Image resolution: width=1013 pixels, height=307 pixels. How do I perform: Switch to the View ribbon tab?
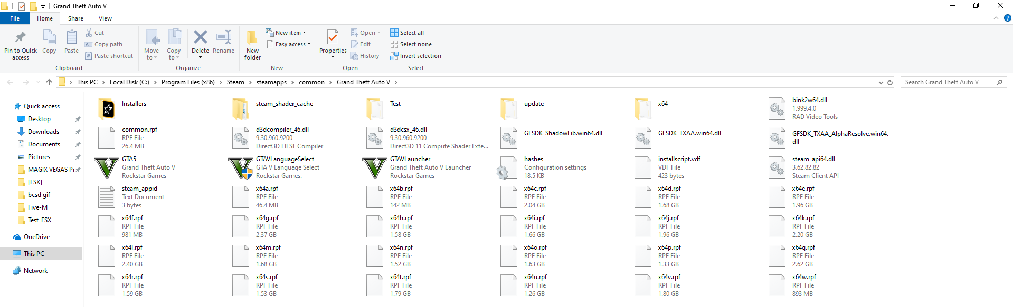105,18
